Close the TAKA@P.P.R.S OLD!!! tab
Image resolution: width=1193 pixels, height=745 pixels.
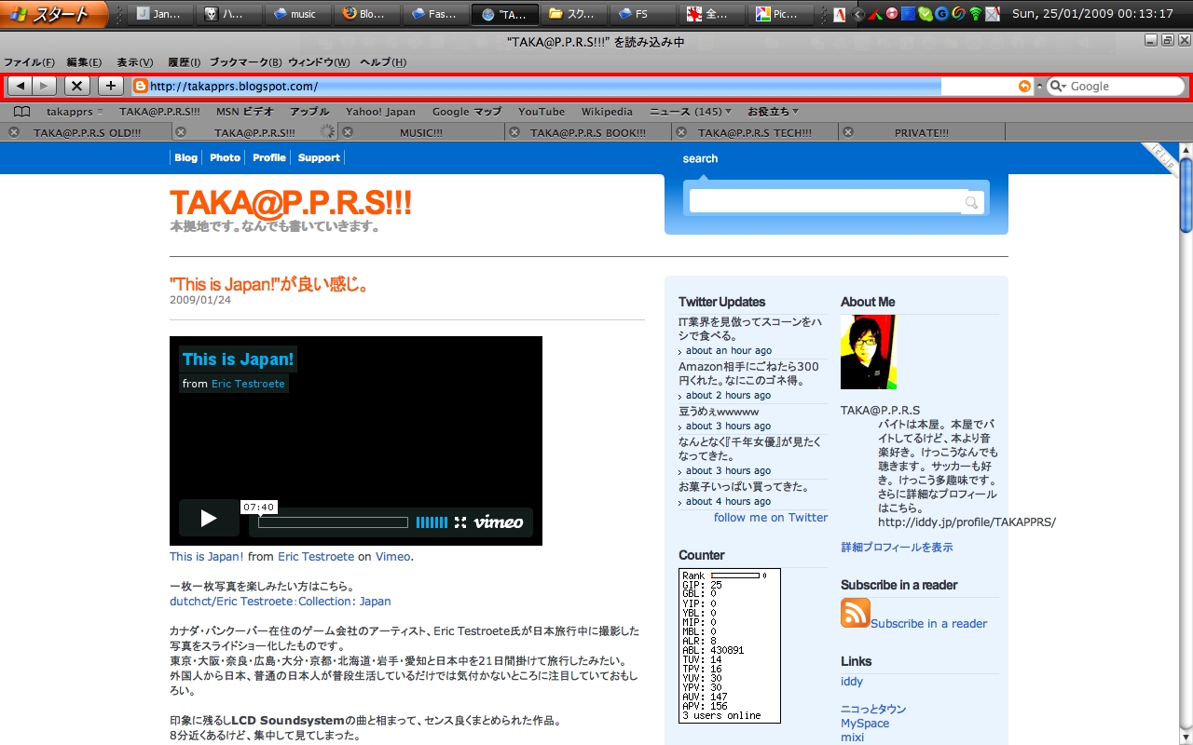[14, 132]
